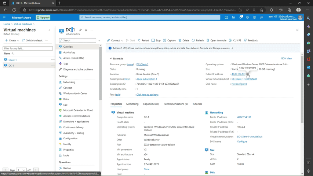The height and width of the screenshot is (176, 313).
Task: Delete the virtual machine
Action: pyautogui.click(x=183, y=40)
